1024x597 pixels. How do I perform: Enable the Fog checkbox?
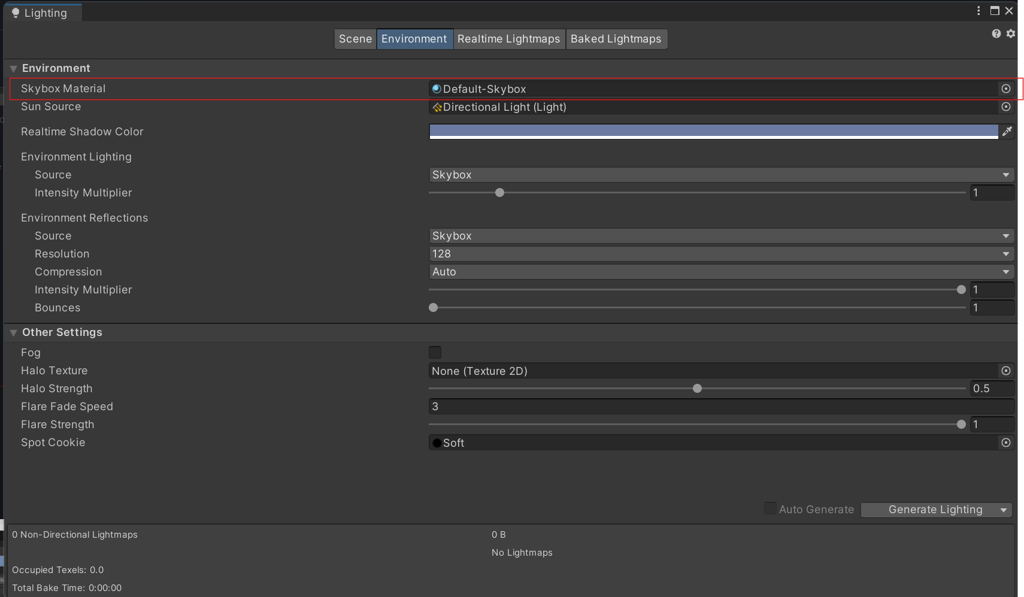435,352
